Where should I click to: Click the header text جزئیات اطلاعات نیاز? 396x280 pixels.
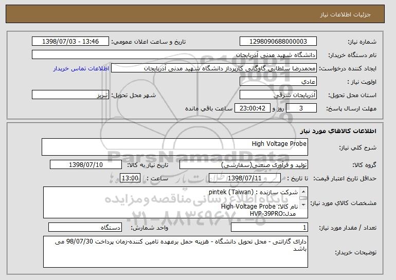tap(345, 14)
